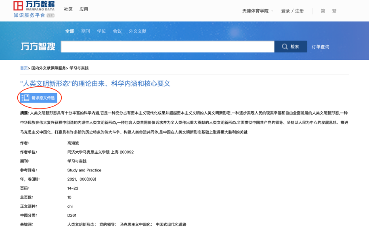The height and width of the screenshot is (236, 369).
Task: Switch to simplified Chinese 简
Action: pyautogui.click(x=323, y=11)
